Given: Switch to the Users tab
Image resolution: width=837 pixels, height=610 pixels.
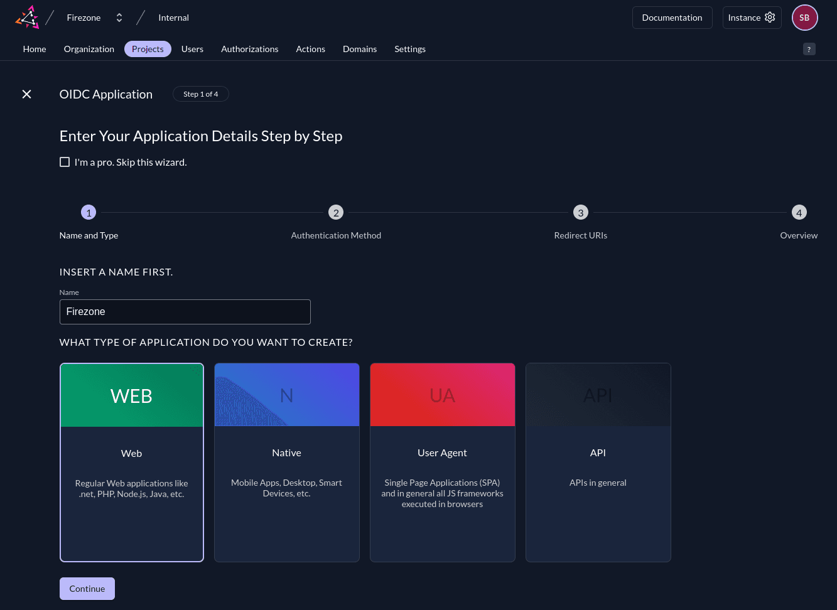Looking at the screenshot, I should [192, 49].
